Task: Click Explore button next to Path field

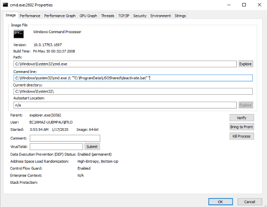Action: point(245,64)
